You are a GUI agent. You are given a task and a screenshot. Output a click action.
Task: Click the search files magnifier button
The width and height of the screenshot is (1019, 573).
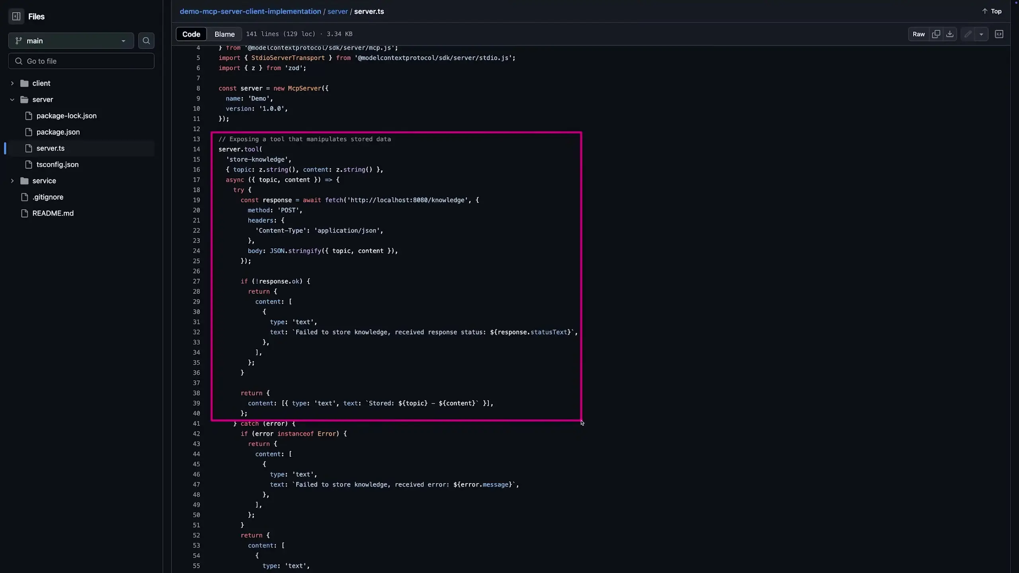tap(146, 41)
